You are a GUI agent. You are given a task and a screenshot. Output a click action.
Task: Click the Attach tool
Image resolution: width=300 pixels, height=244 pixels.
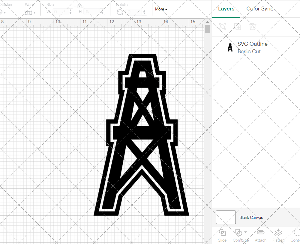click(x=261, y=236)
